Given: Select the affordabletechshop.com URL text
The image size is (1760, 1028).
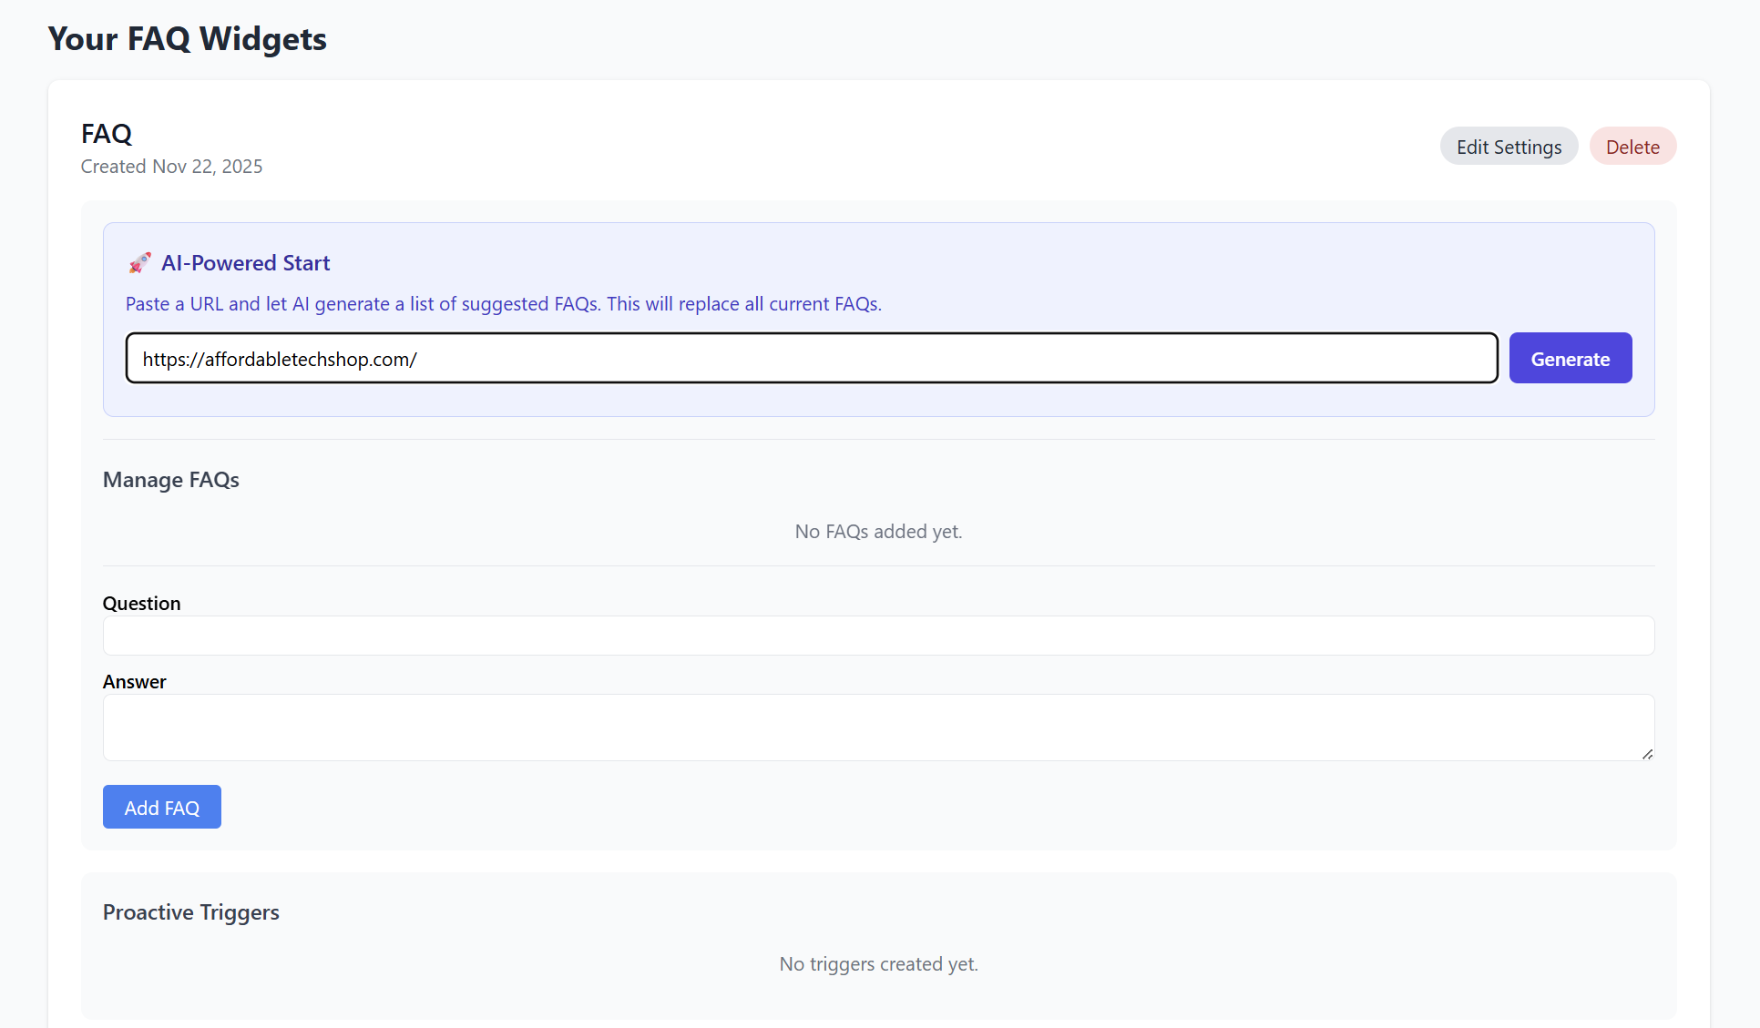Looking at the screenshot, I should 279,359.
